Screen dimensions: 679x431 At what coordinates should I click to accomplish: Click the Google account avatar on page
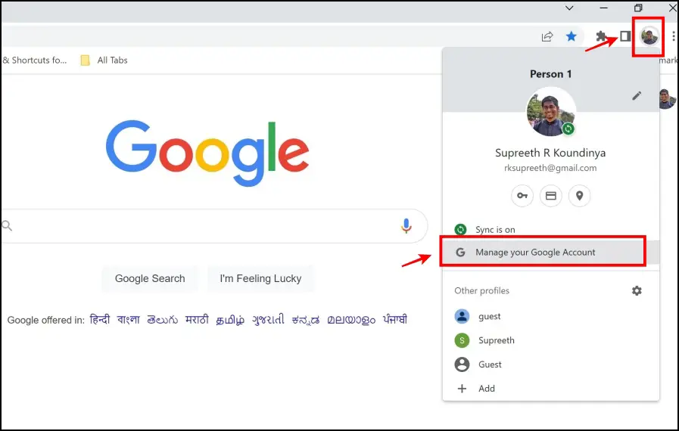(667, 98)
